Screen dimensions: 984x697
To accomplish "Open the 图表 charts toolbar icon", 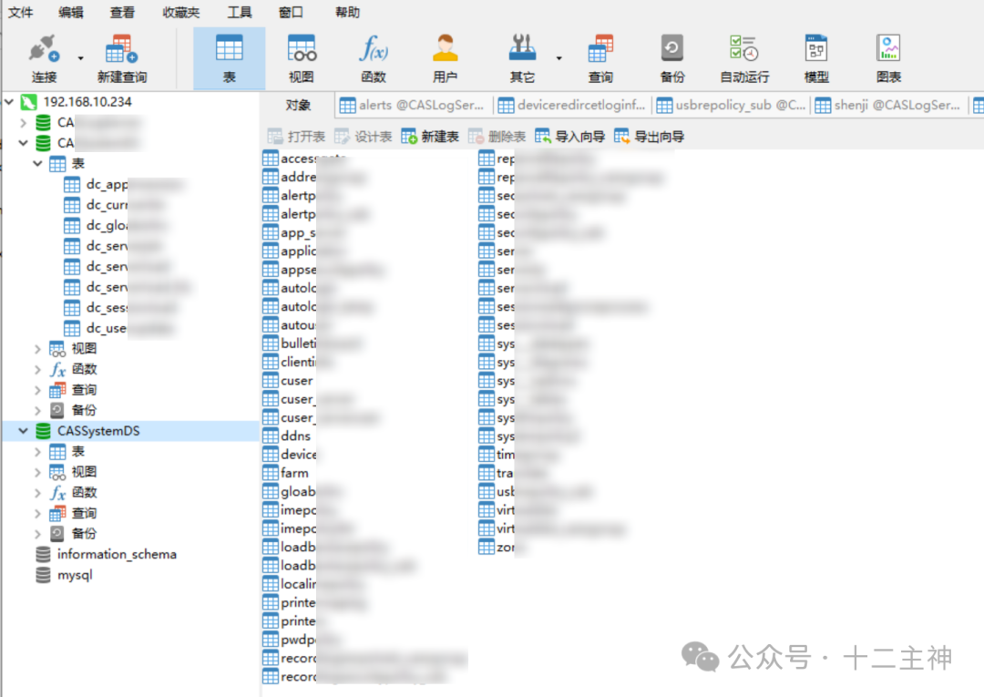I will (888, 58).
